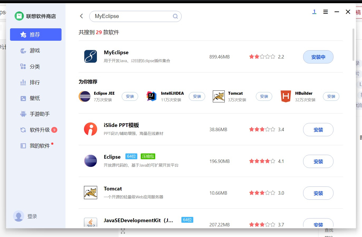Install Eclipse JEE from recommendations
The height and width of the screenshot is (237, 362).
coord(130,97)
